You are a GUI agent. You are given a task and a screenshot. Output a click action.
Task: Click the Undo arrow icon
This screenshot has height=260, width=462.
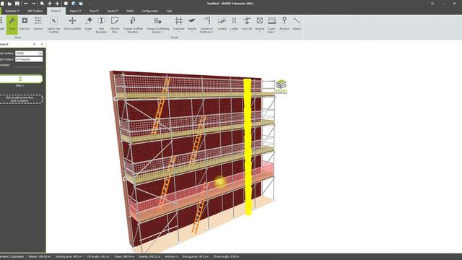[x=26, y=4]
